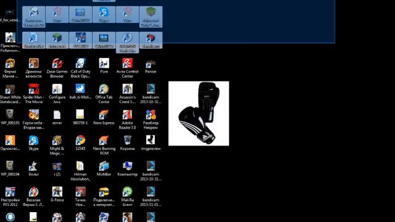Screen dimensions: 395x222
Task: Launch Shaun White Skateboarding shortcut
Action: [x=10, y=94]
